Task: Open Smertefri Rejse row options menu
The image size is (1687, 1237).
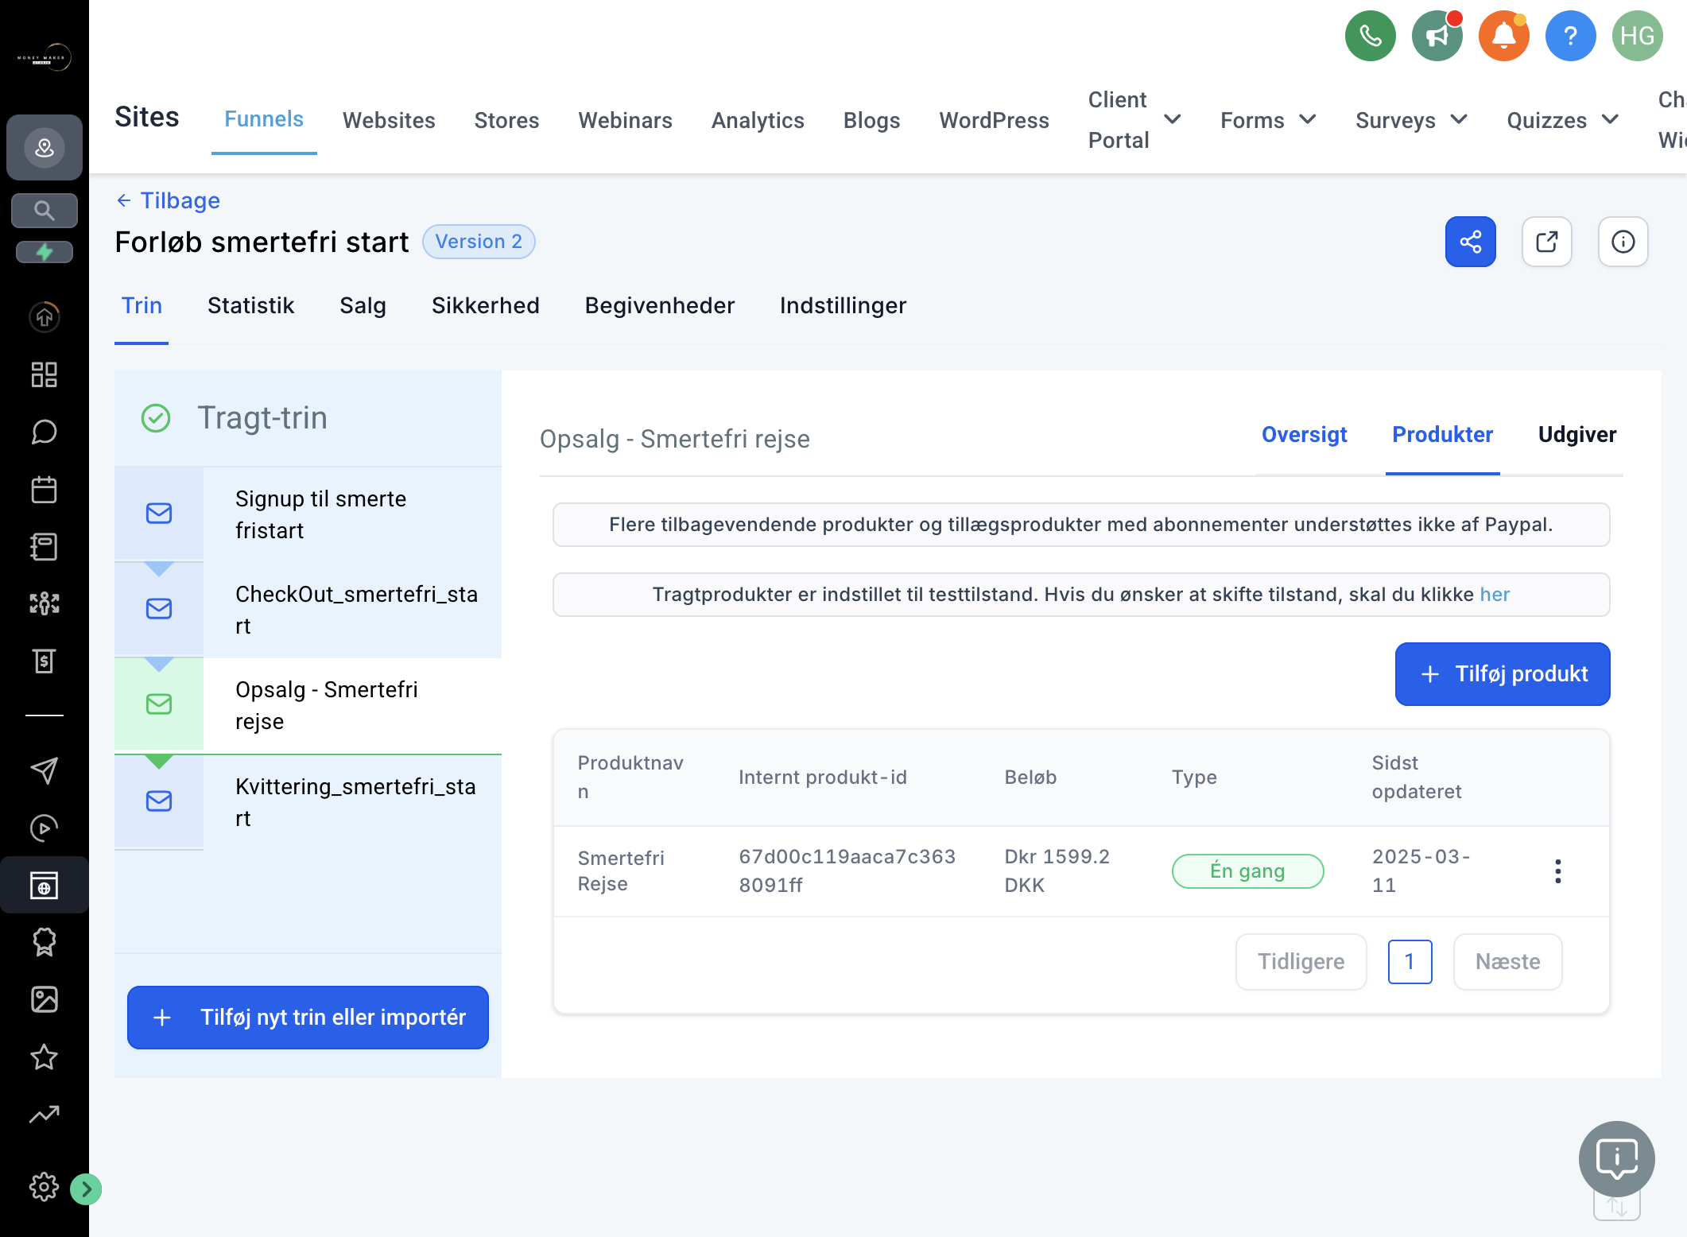Action: click(1557, 871)
